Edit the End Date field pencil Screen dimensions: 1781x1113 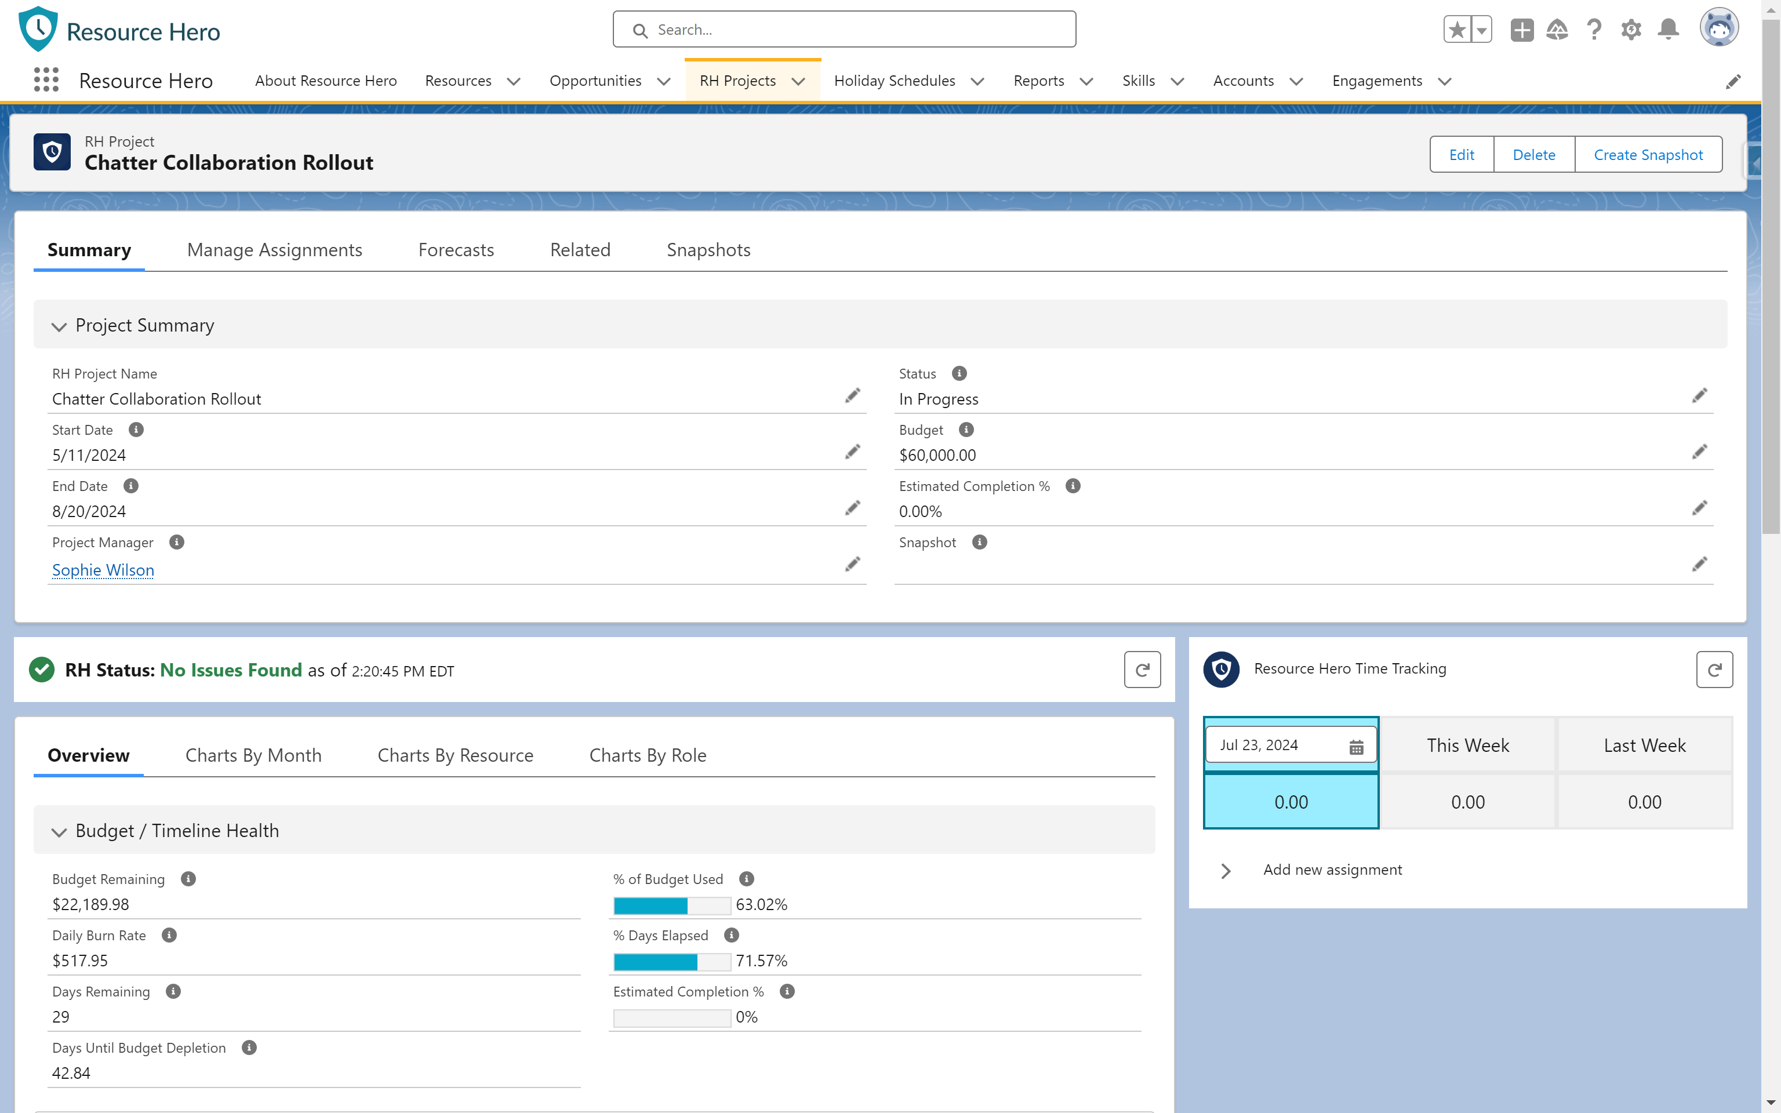[852, 508]
